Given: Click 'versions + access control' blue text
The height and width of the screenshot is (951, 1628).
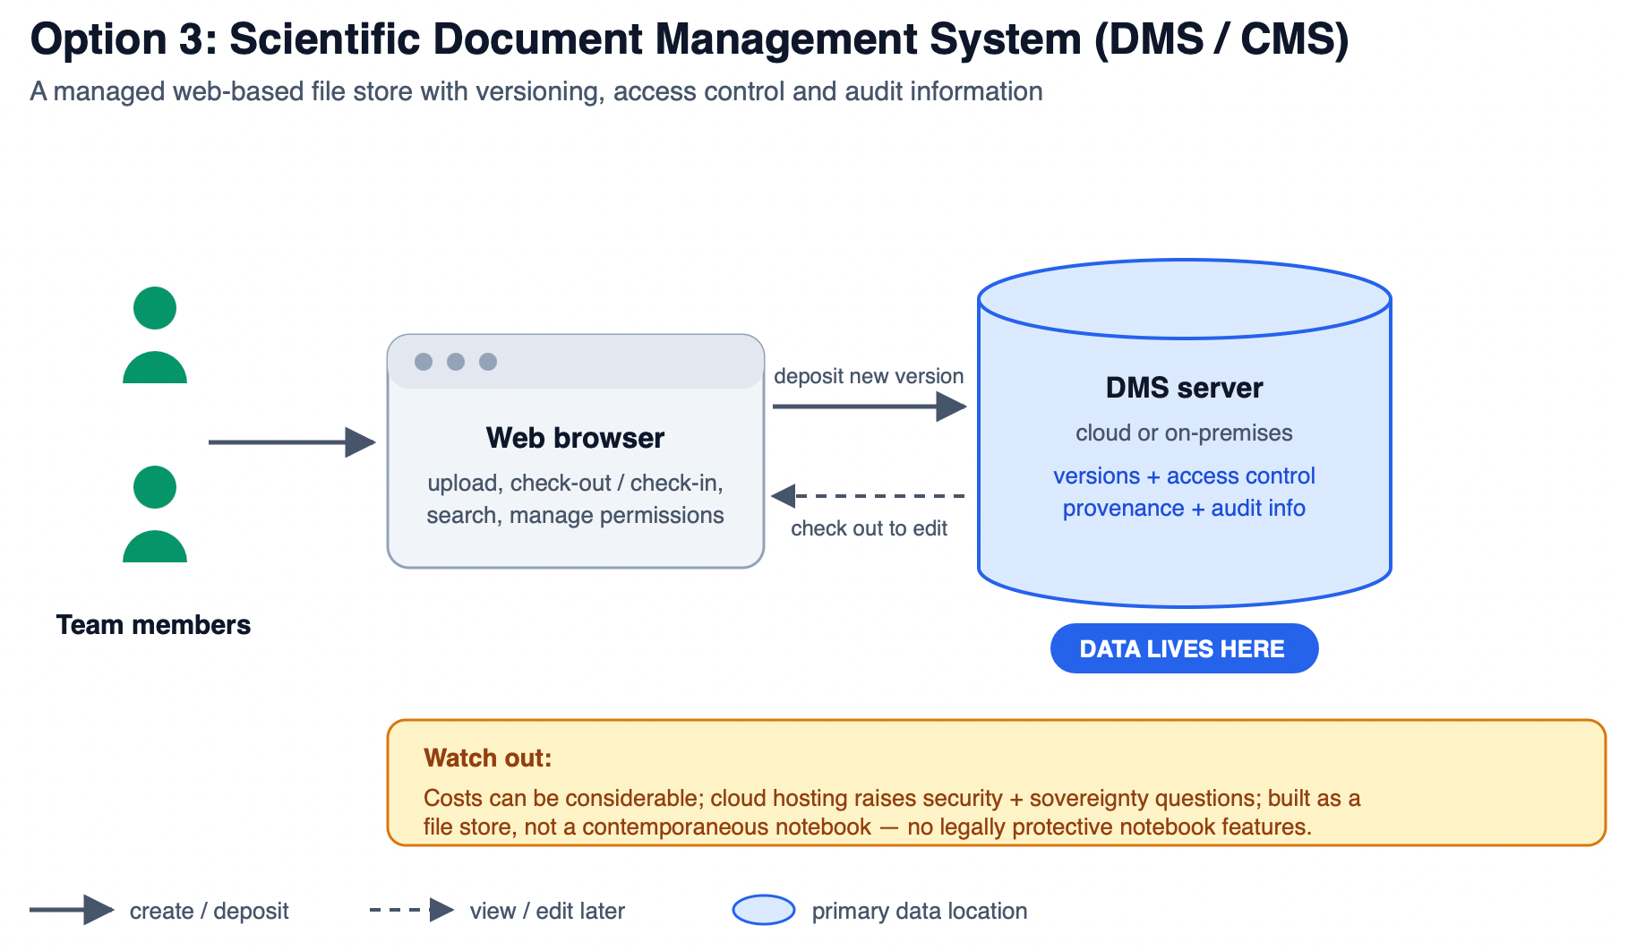Looking at the screenshot, I should [x=1184, y=475].
